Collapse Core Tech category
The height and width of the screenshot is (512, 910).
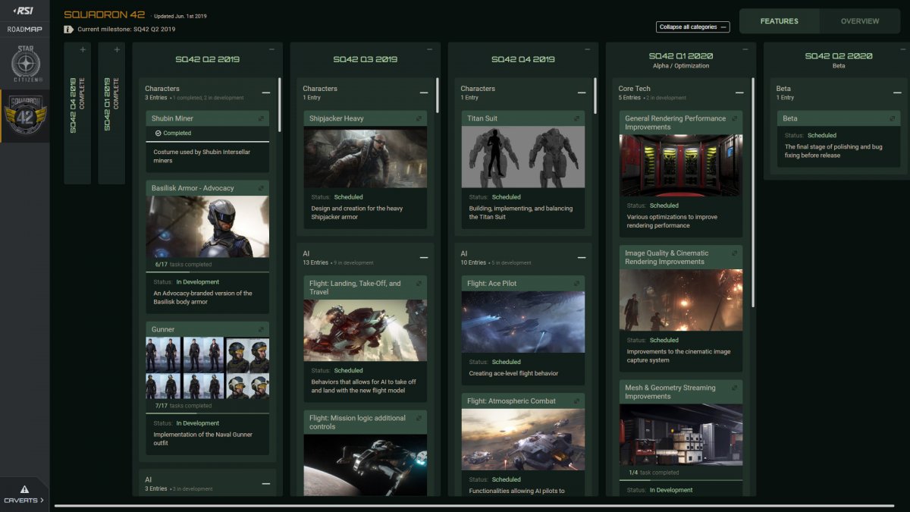pyautogui.click(x=739, y=93)
